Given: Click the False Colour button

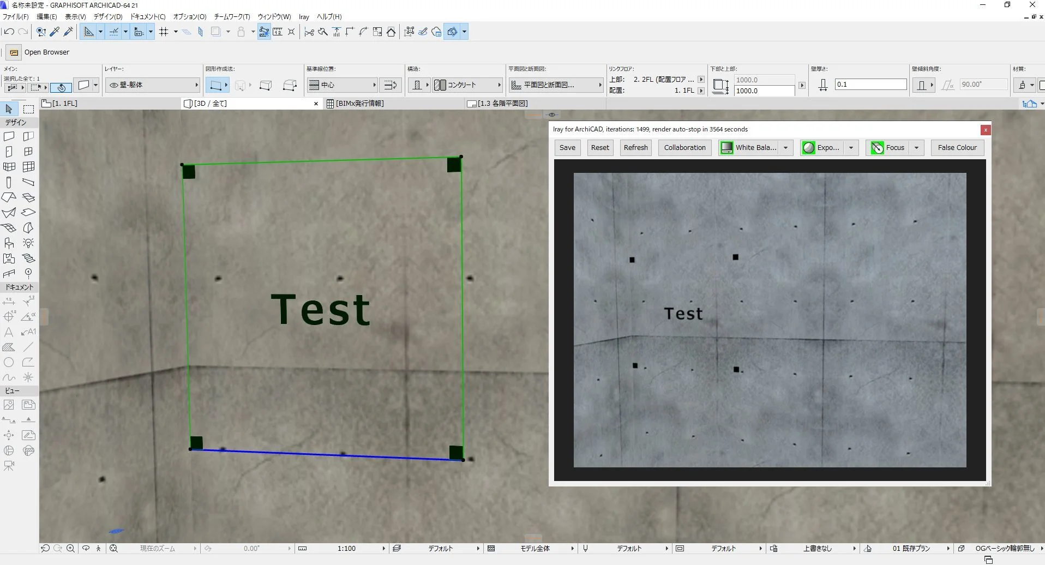Looking at the screenshot, I should tap(957, 148).
